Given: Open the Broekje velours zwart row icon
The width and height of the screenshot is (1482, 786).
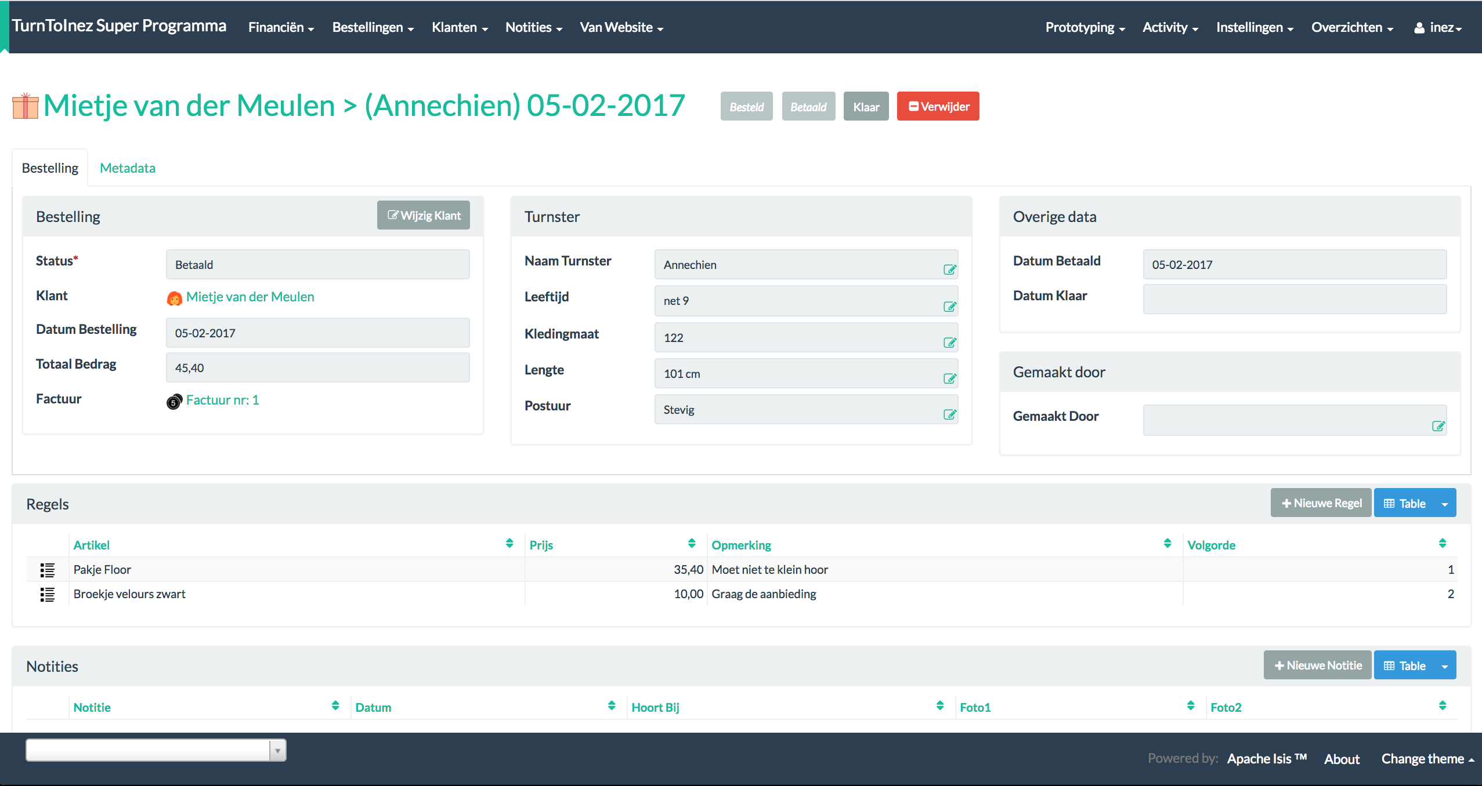Looking at the screenshot, I should (x=47, y=594).
